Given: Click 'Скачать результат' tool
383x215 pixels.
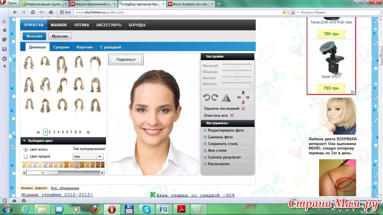Looking at the screenshot, I should [224, 157].
